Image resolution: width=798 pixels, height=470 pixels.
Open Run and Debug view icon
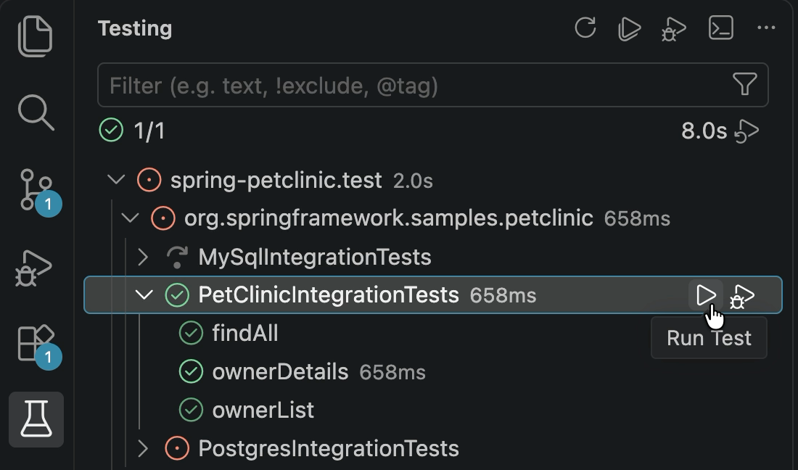33,268
